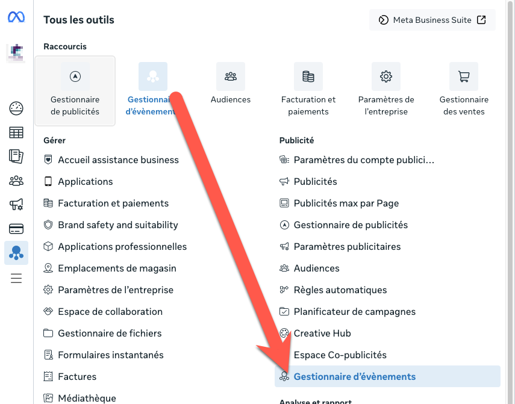
Task: Toggle the all tools hamburger menu
Action: [16, 278]
